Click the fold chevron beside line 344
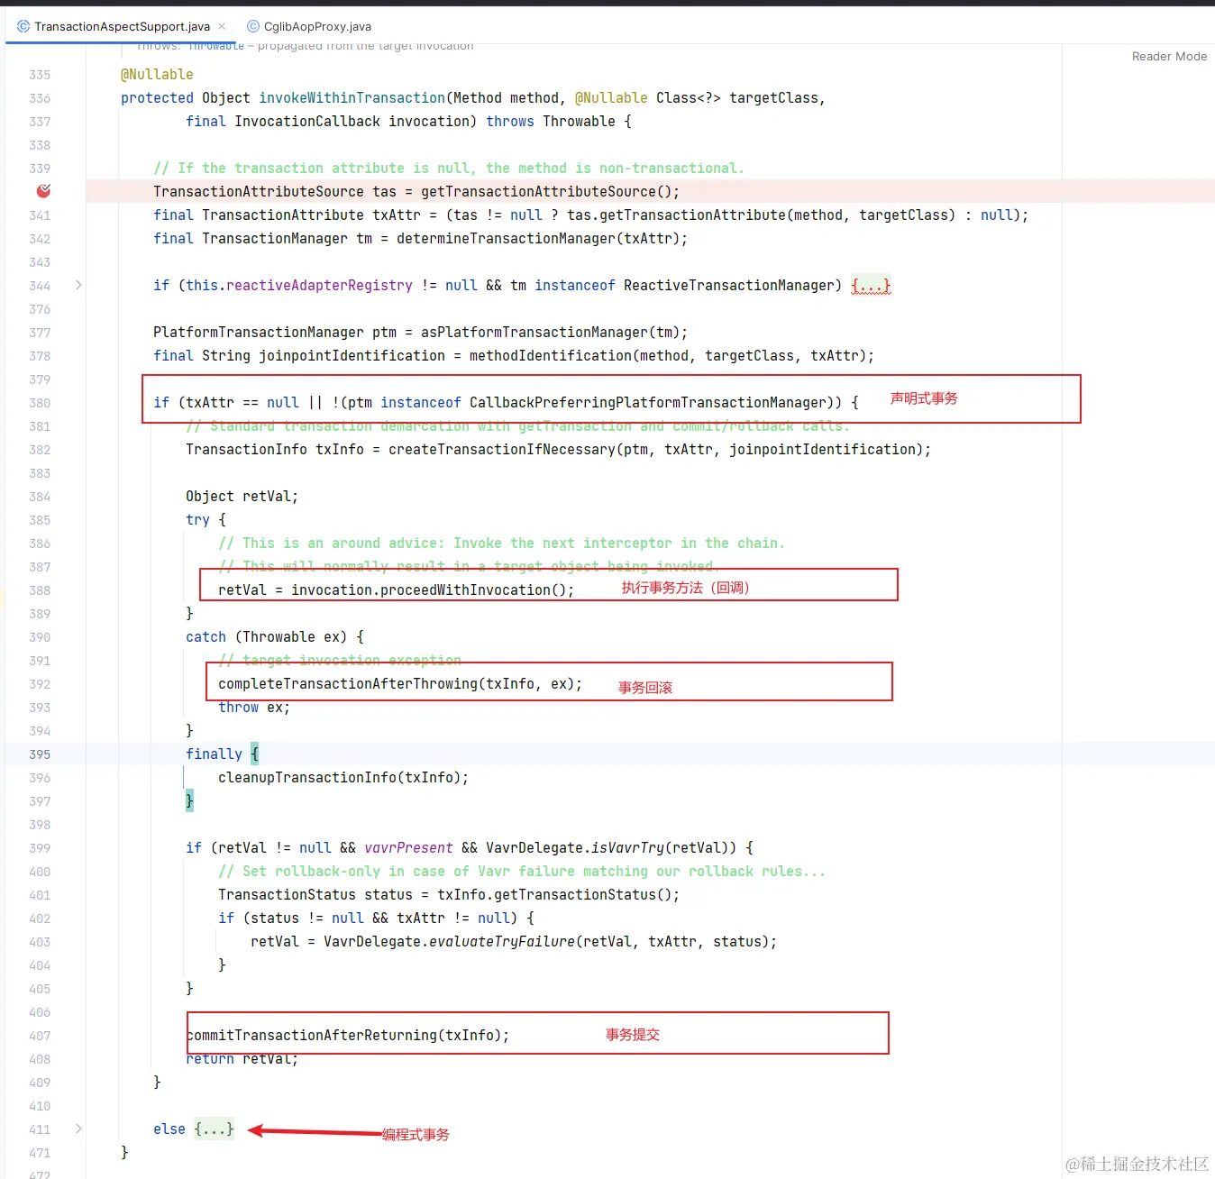Viewport: 1215px width, 1179px height. (x=78, y=284)
